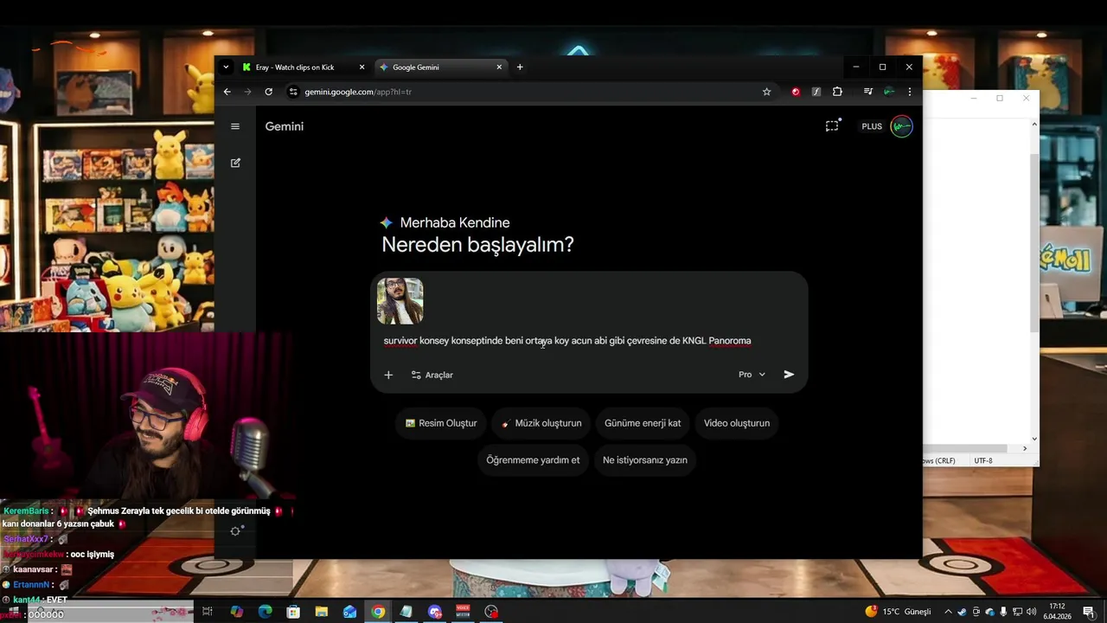Open the Gemini main menu hamburger

point(235,126)
